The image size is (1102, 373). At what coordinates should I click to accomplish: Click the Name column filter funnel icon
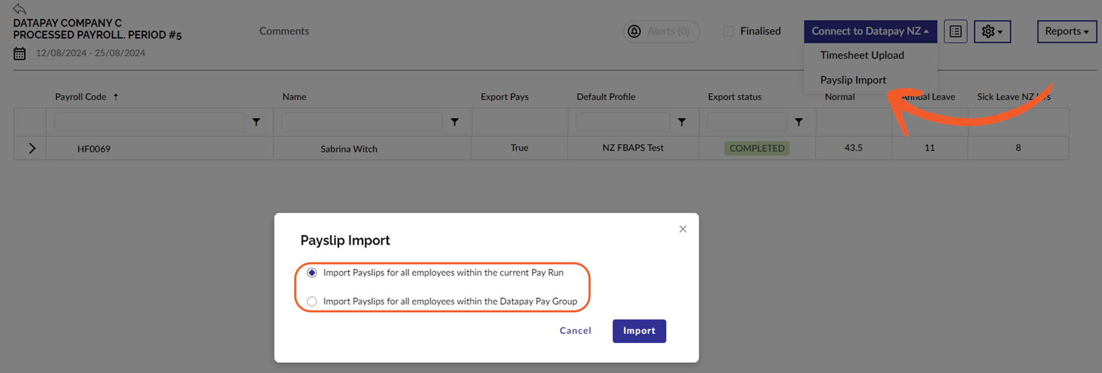click(x=455, y=122)
